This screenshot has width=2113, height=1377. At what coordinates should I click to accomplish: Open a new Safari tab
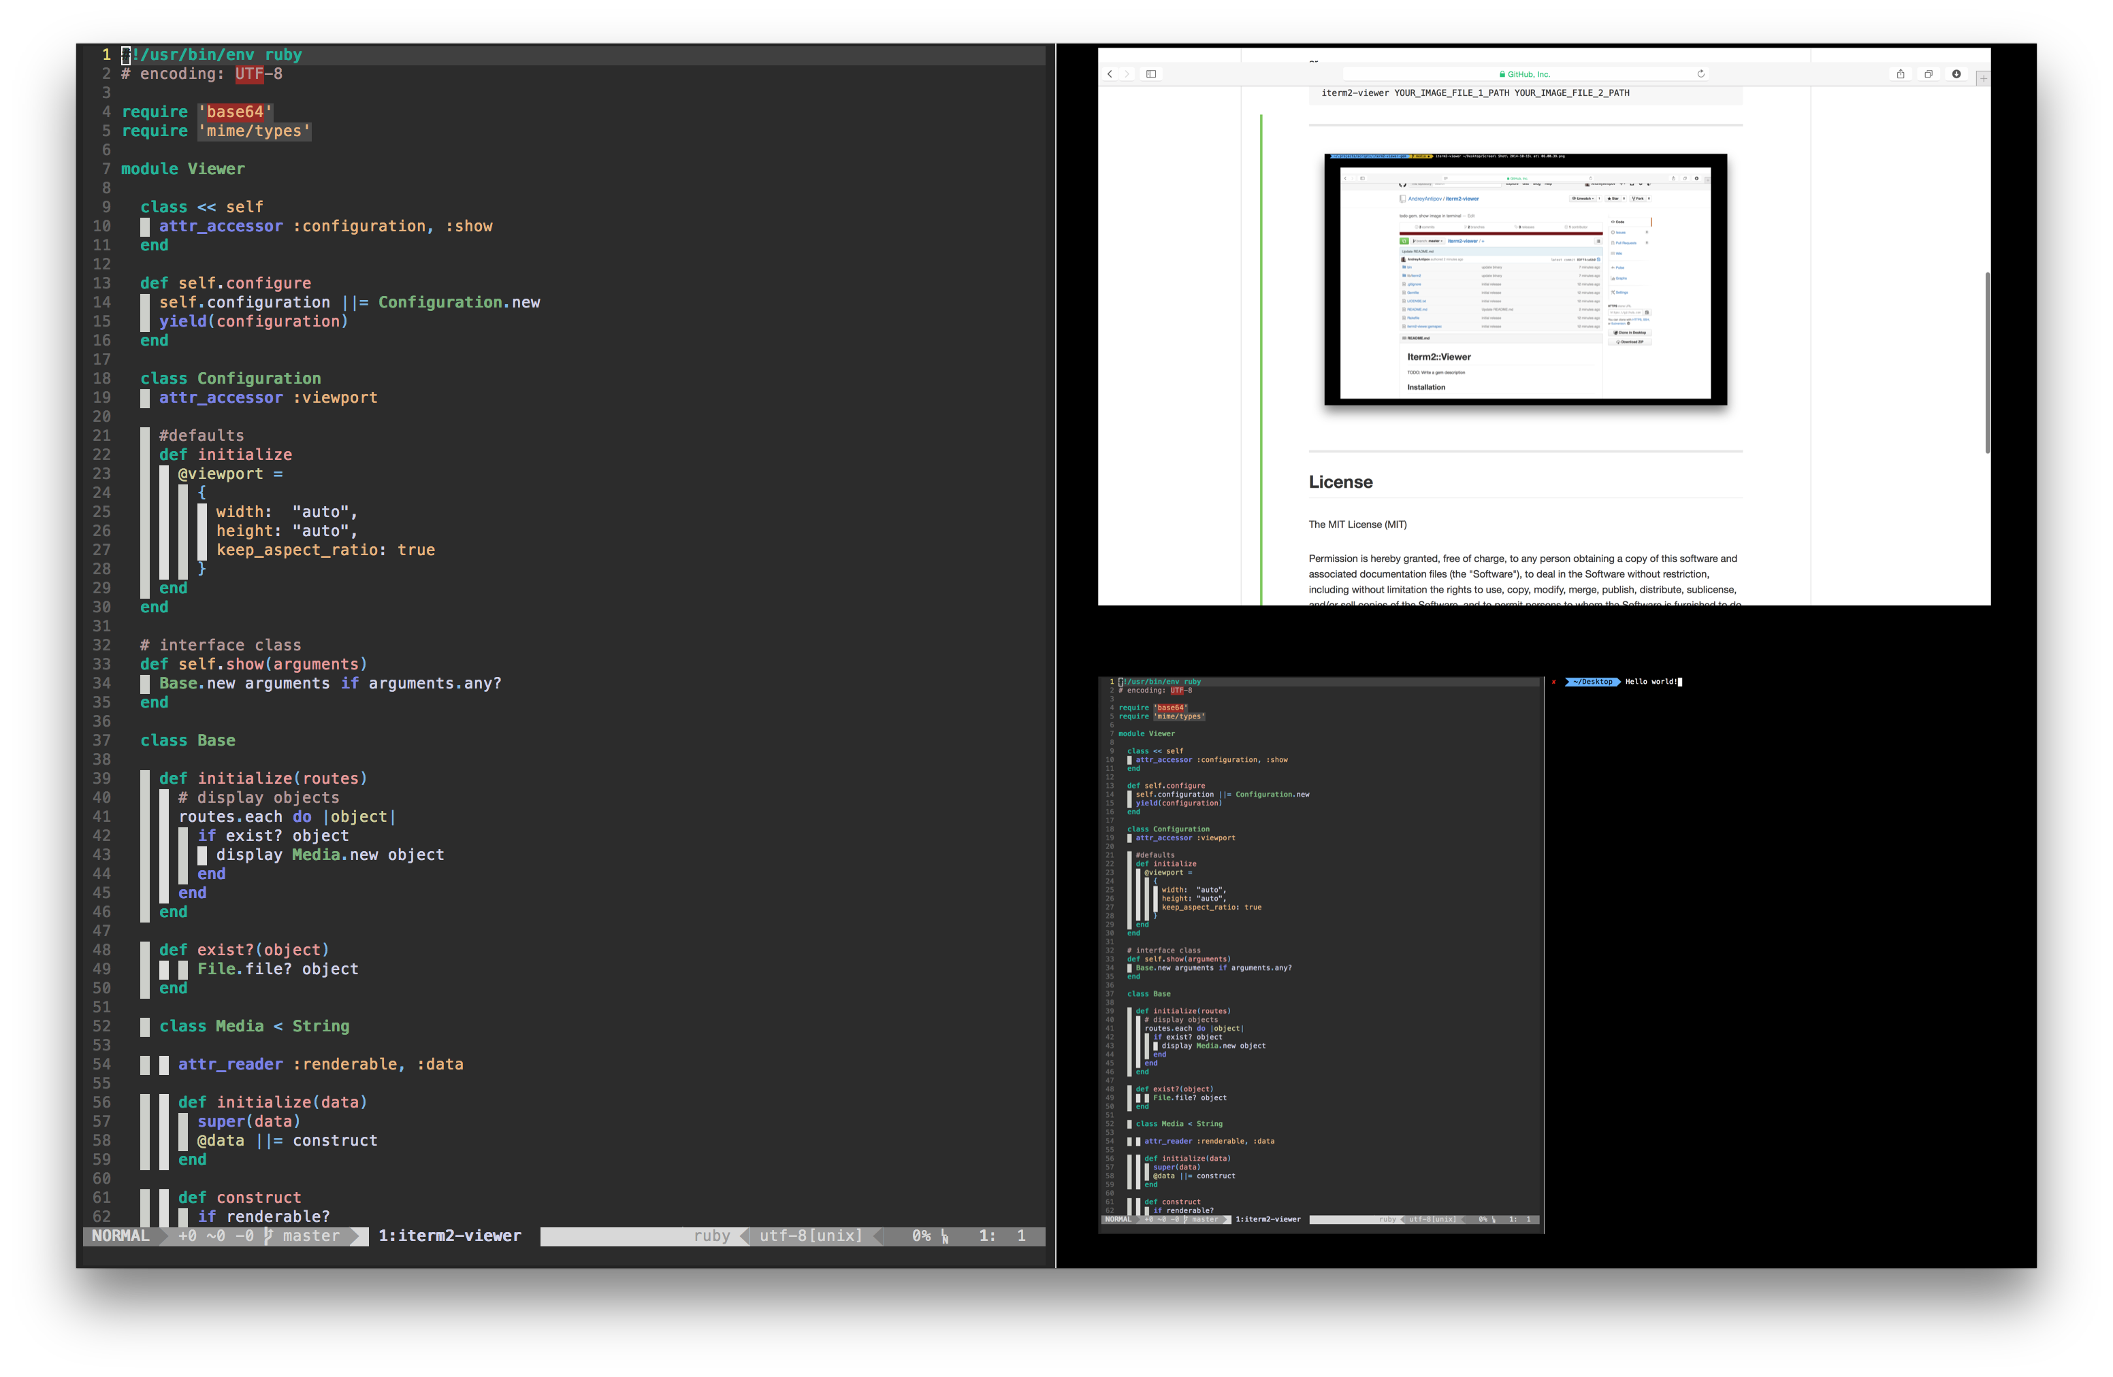(x=1984, y=78)
